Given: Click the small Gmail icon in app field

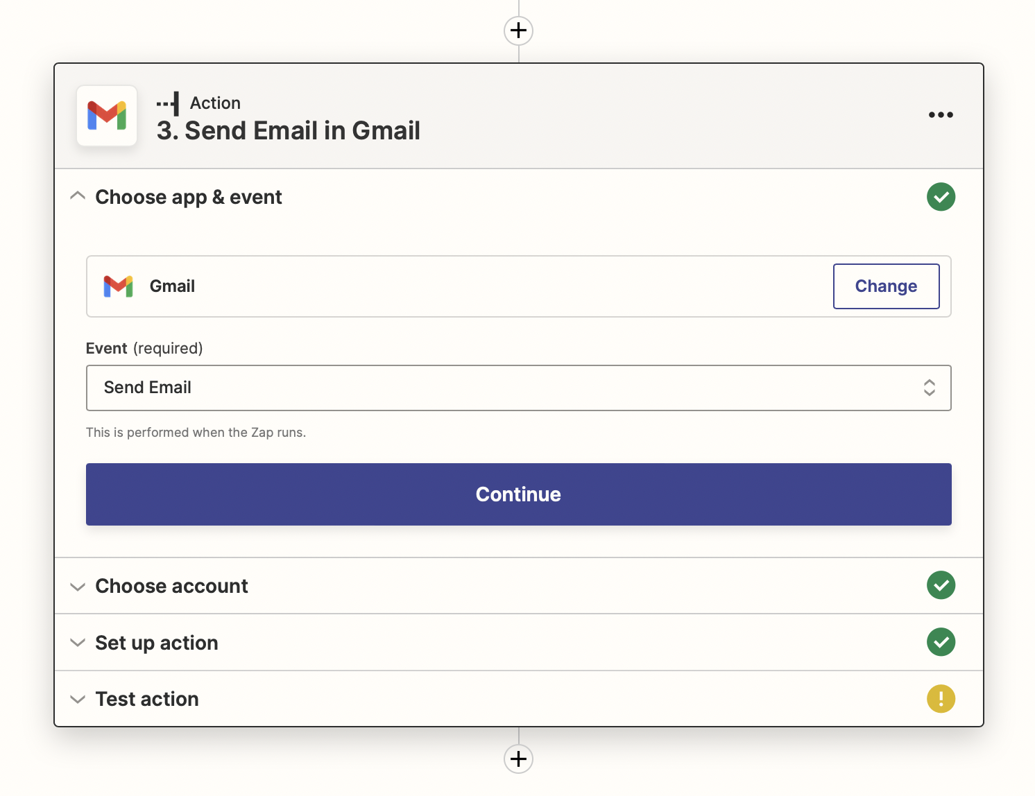Looking at the screenshot, I should (x=118, y=286).
